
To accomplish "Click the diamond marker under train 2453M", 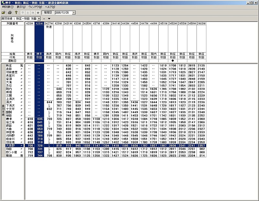I will click(x=173, y=61).
